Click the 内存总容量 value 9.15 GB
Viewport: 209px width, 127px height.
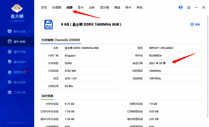pyautogui.click(x=69, y=104)
